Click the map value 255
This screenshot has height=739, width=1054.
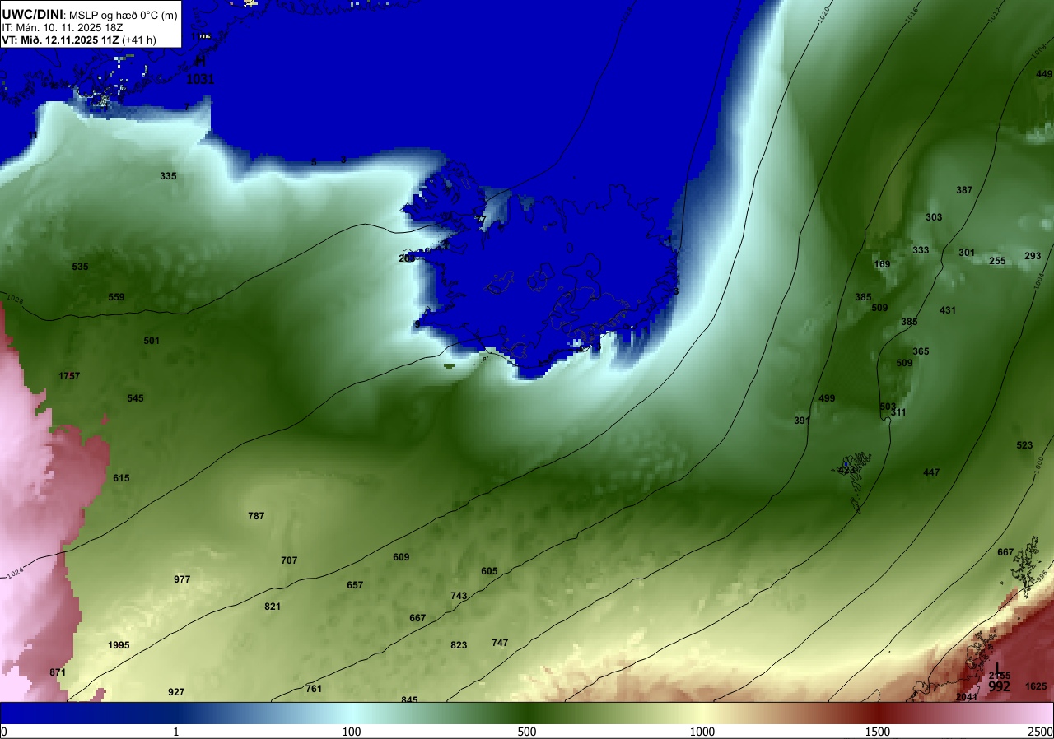997,261
